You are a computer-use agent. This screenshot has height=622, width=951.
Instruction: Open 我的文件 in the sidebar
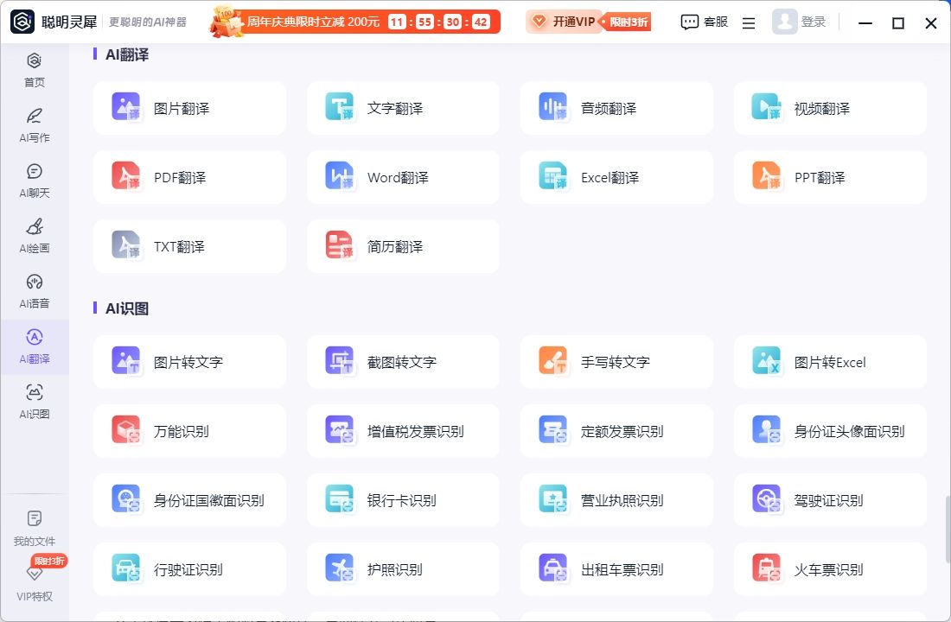coord(35,529)
